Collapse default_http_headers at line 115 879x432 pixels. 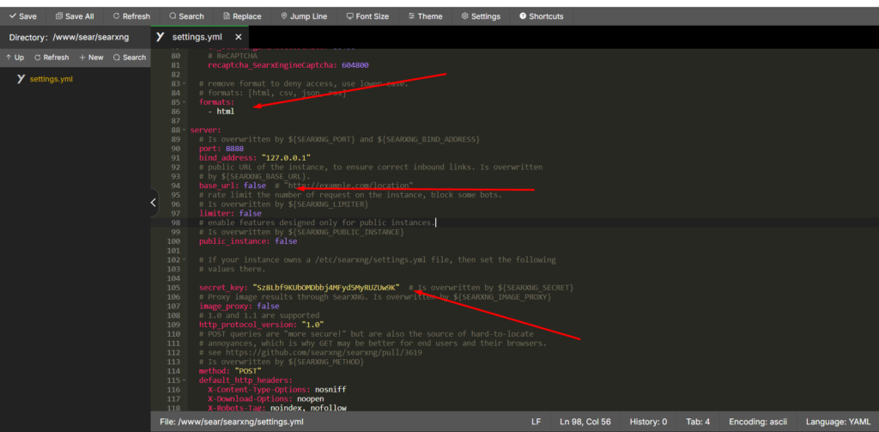coord(185,380)
